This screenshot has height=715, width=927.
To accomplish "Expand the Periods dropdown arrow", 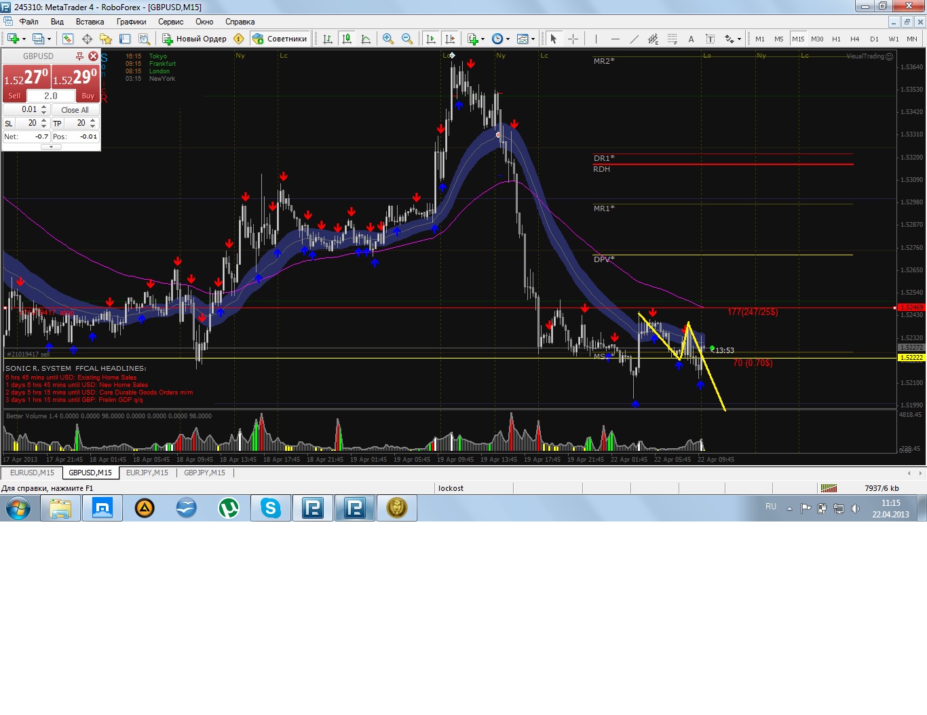I will (508, 39).
